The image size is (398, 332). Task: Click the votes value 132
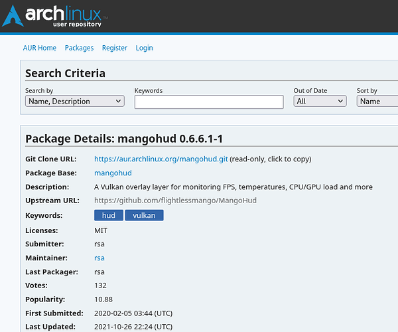100,286
